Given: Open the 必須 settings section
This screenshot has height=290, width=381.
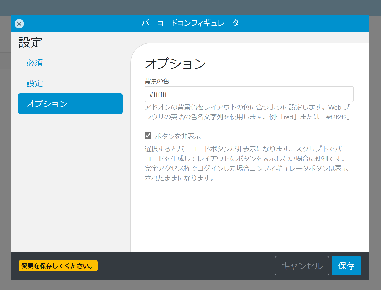Looking at the screenshot, I should pyautogui.click(x=35, y=63).
